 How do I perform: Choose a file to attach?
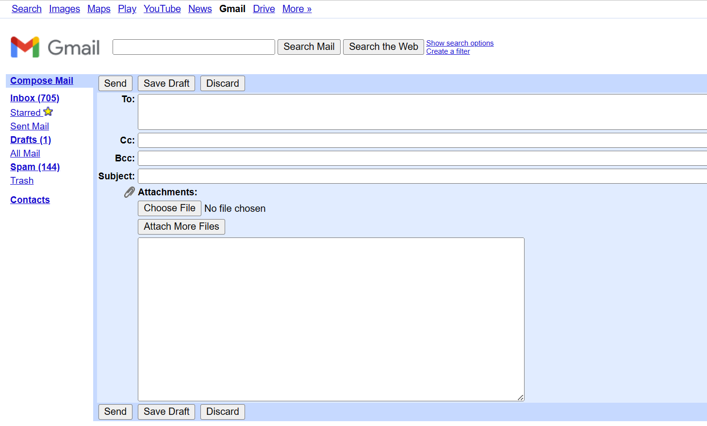(169, 208)
